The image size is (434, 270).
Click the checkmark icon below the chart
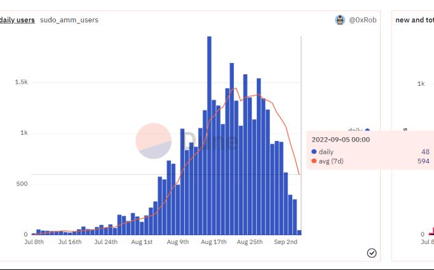[372, 253]
